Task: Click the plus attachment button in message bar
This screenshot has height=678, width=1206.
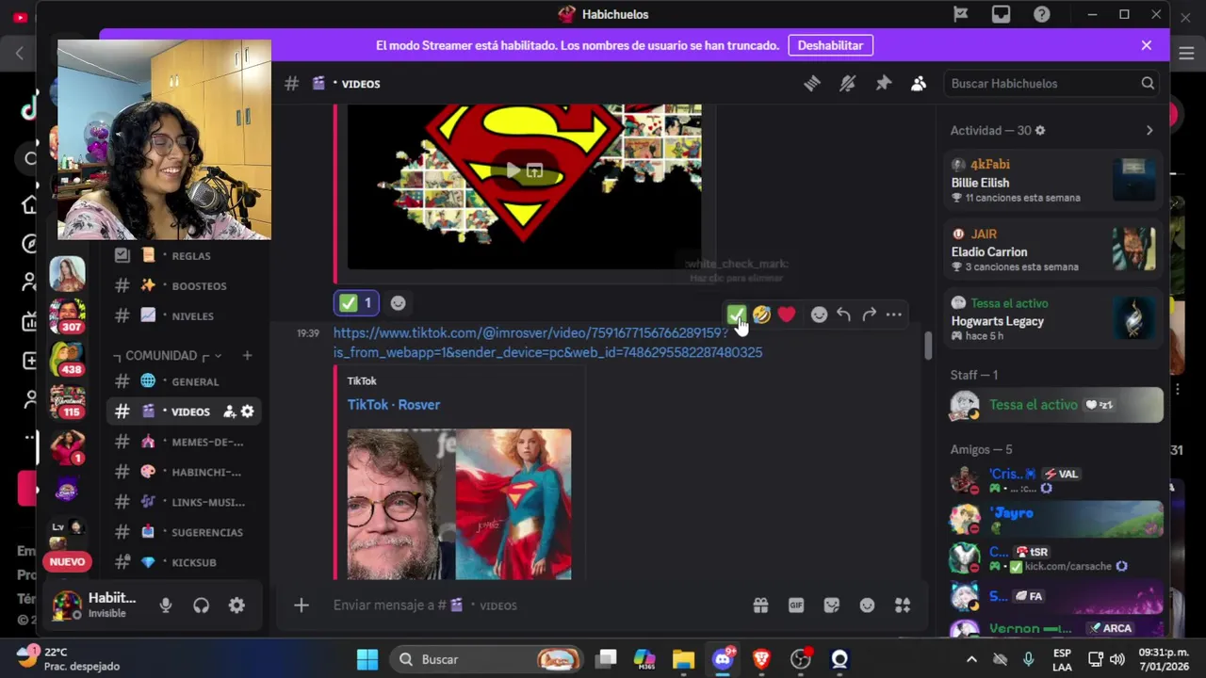Action: [x=301, y=605]
